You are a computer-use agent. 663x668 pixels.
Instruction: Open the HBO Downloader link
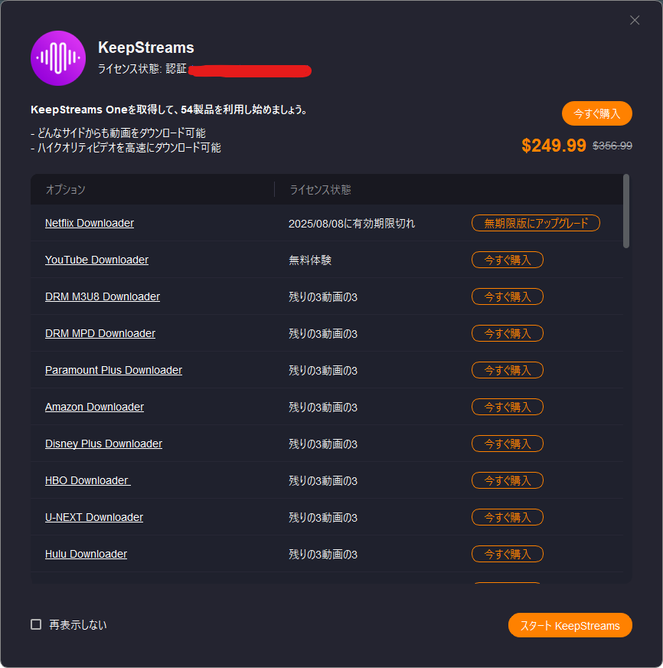(x=87, y=480)
